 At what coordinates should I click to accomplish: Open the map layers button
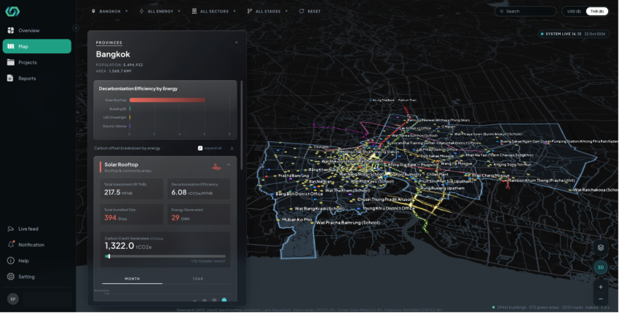pyautogui.click(x=601, y=248)
